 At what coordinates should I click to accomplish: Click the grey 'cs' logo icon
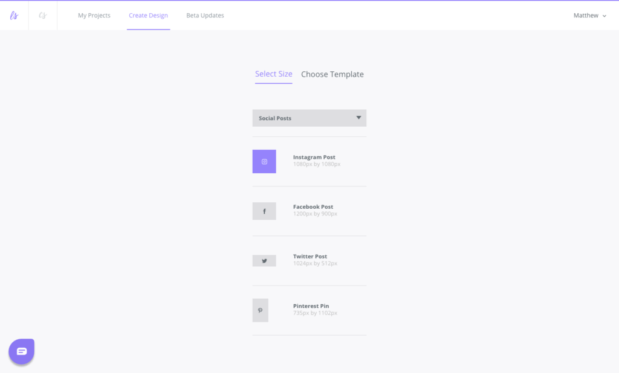(43, 15)
